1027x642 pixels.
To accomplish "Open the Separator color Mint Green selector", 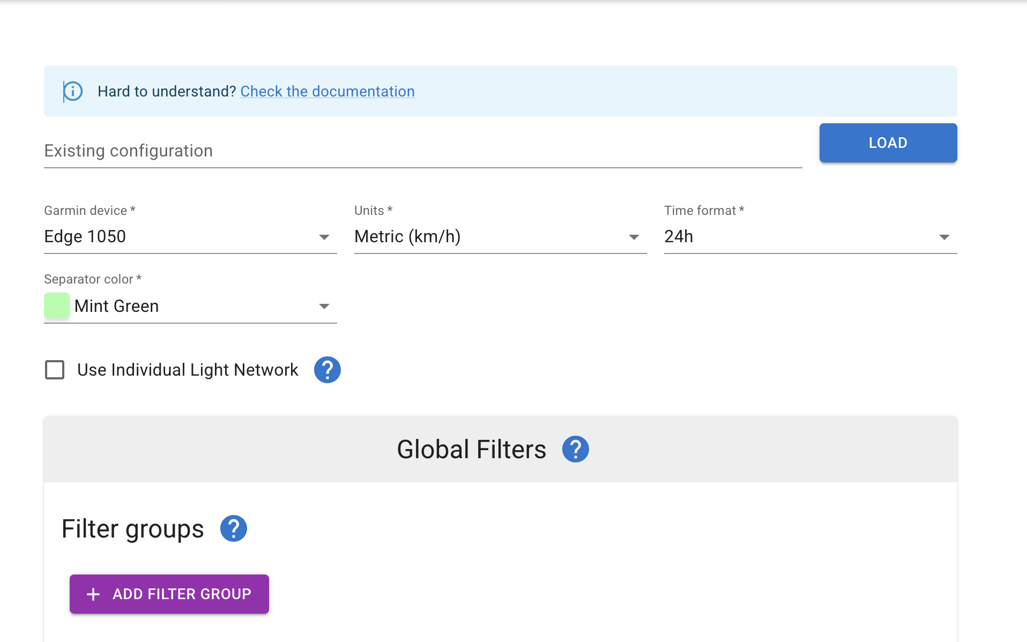I will [190, 307].
